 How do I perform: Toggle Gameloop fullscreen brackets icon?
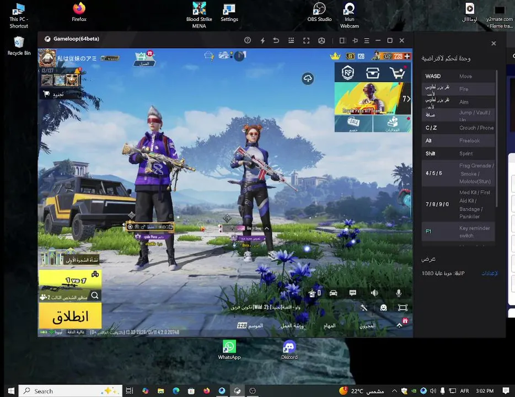tap(306, 40)
